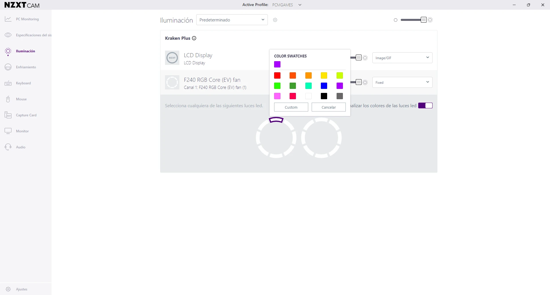Select the Capture Card menu item
The image size is (550, 295).
[x=26, y=115]
